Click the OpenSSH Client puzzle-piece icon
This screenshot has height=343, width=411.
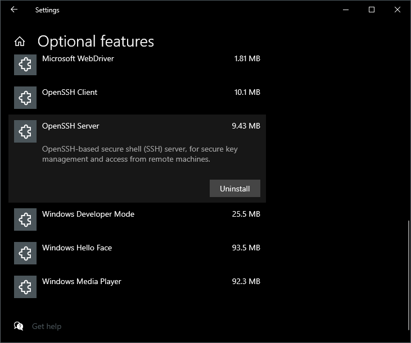click(x=25, y=98)
